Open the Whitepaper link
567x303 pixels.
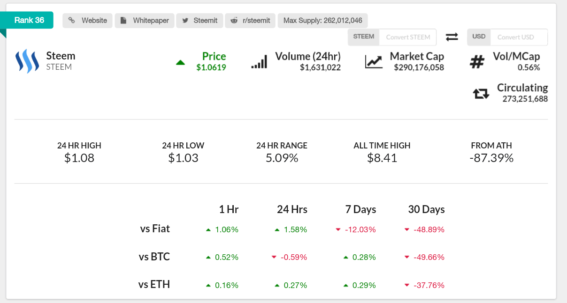coord(145,21)
